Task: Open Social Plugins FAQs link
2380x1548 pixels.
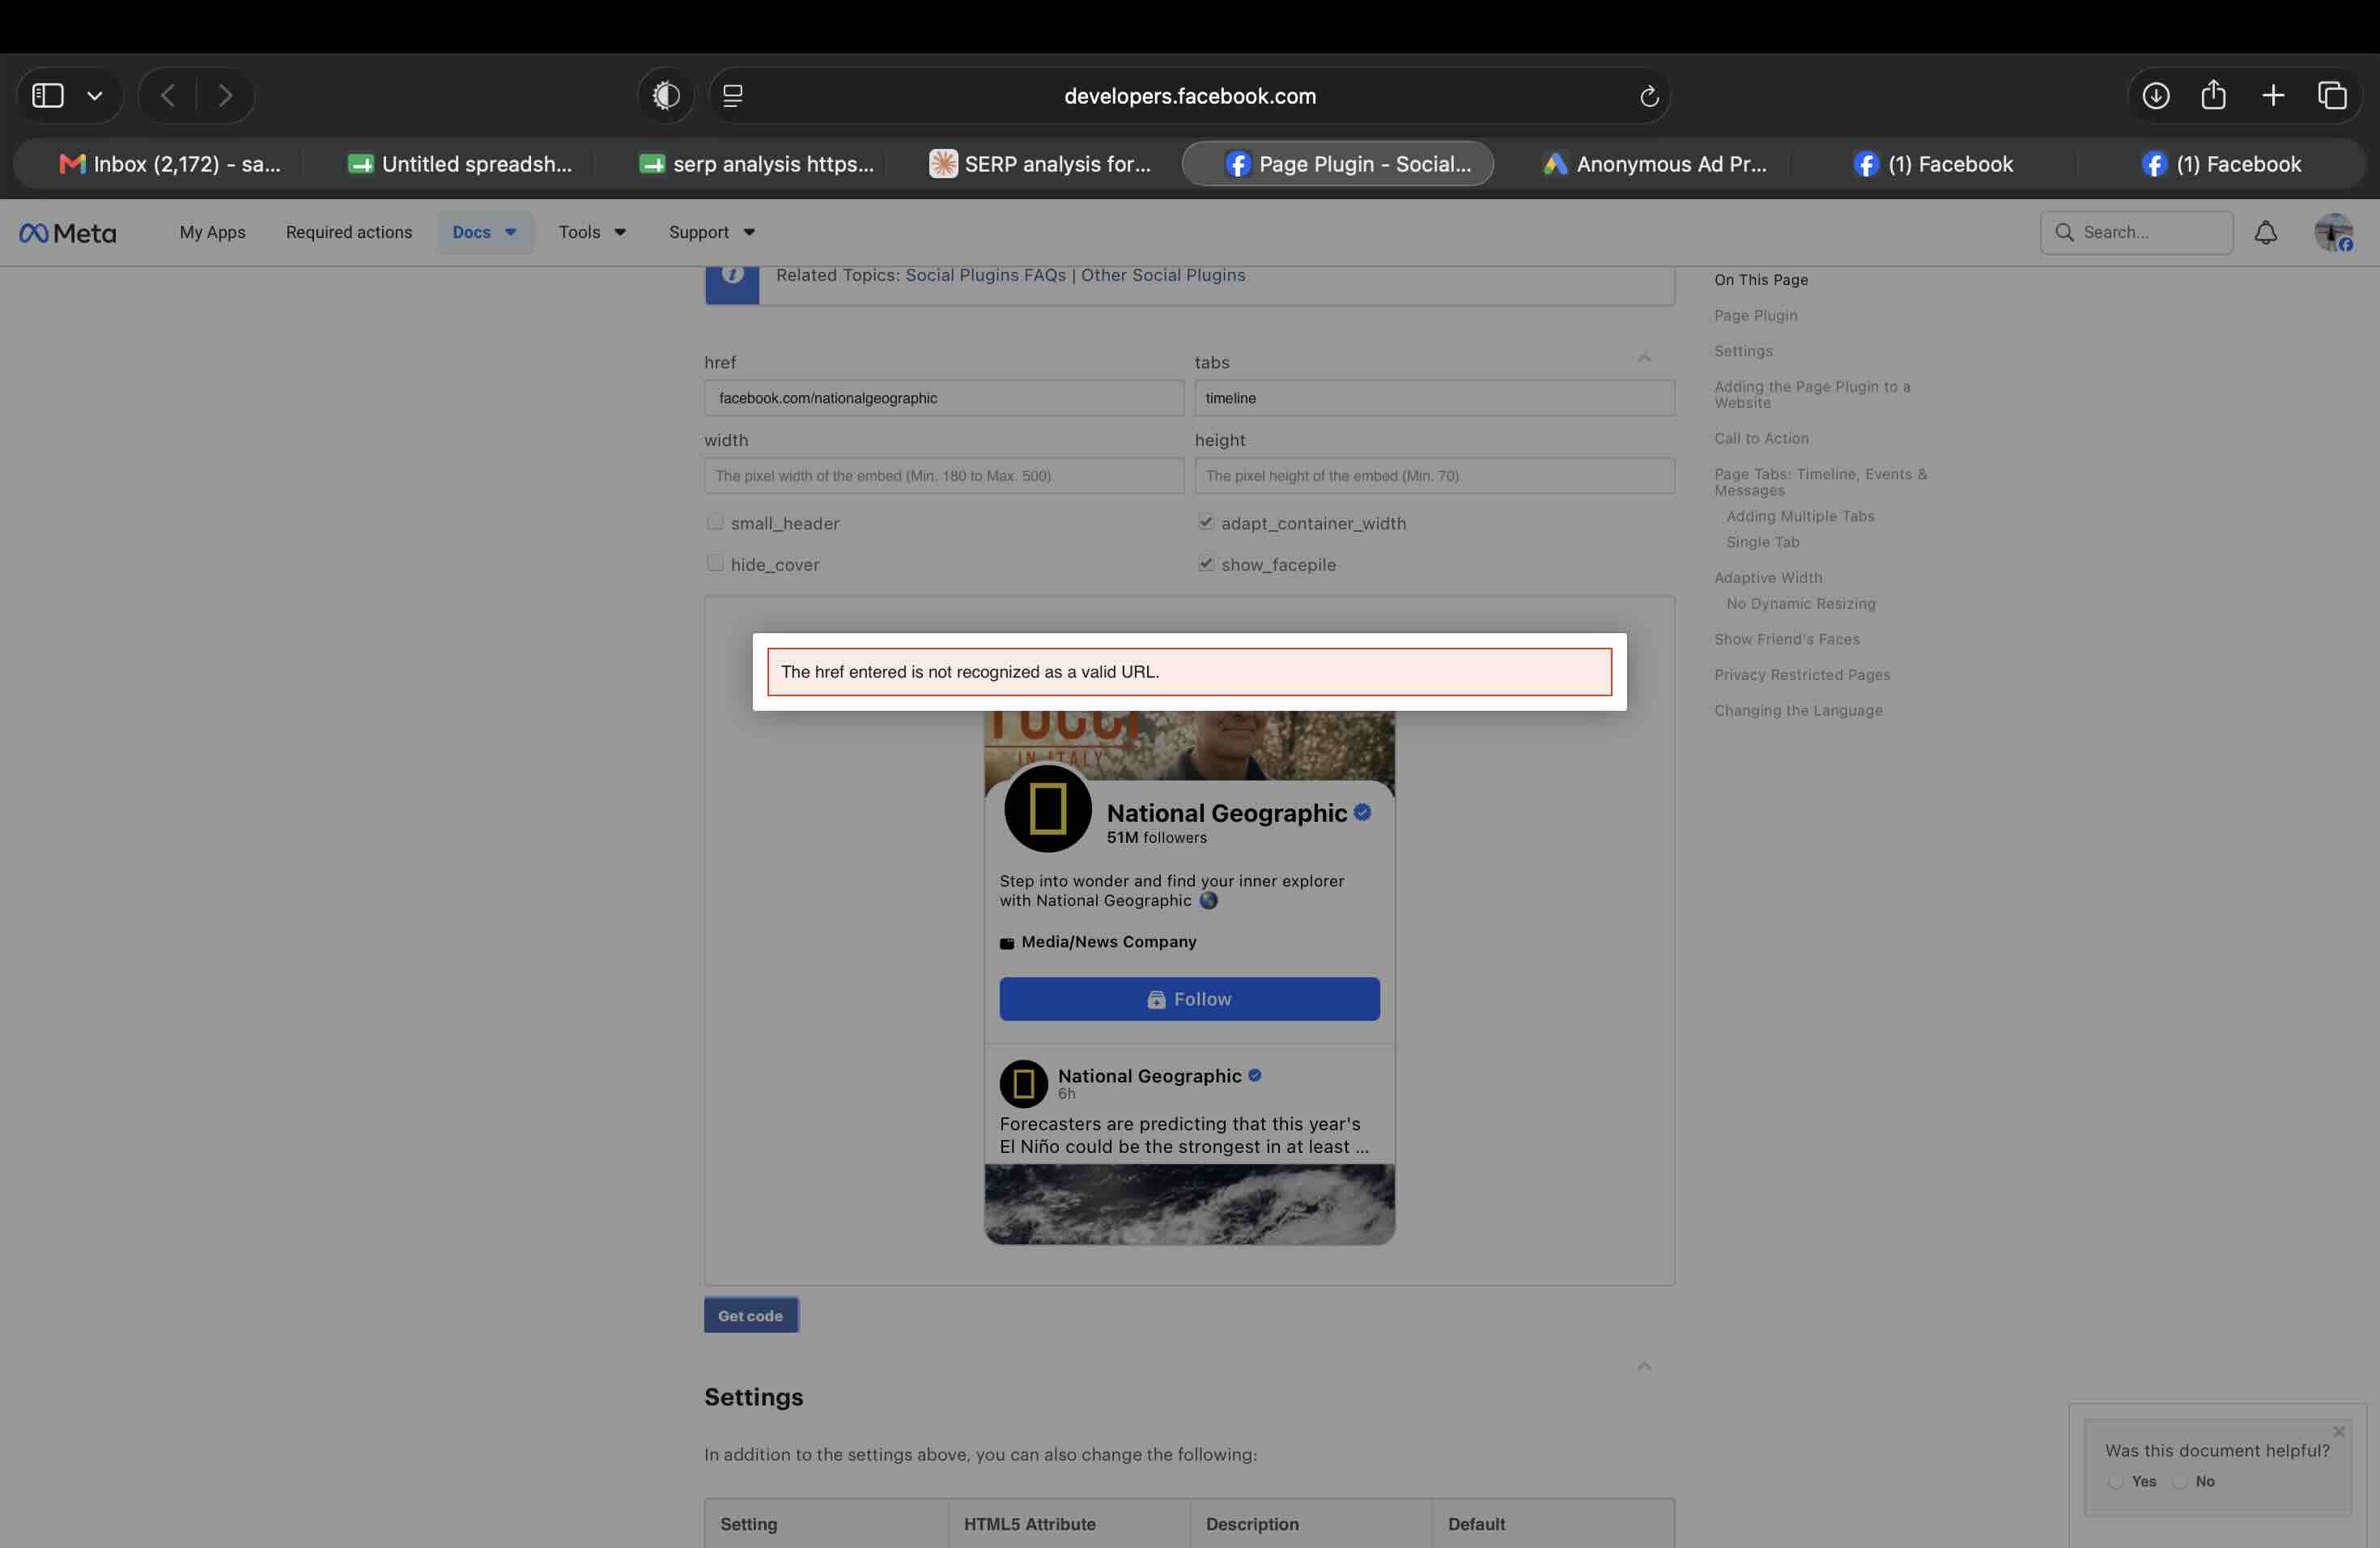Action: [985, 275]
